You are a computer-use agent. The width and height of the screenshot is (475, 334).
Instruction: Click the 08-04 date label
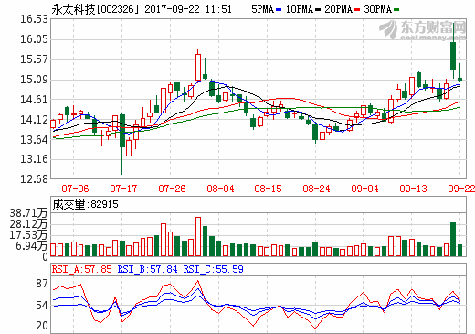(x=220, y=189)
